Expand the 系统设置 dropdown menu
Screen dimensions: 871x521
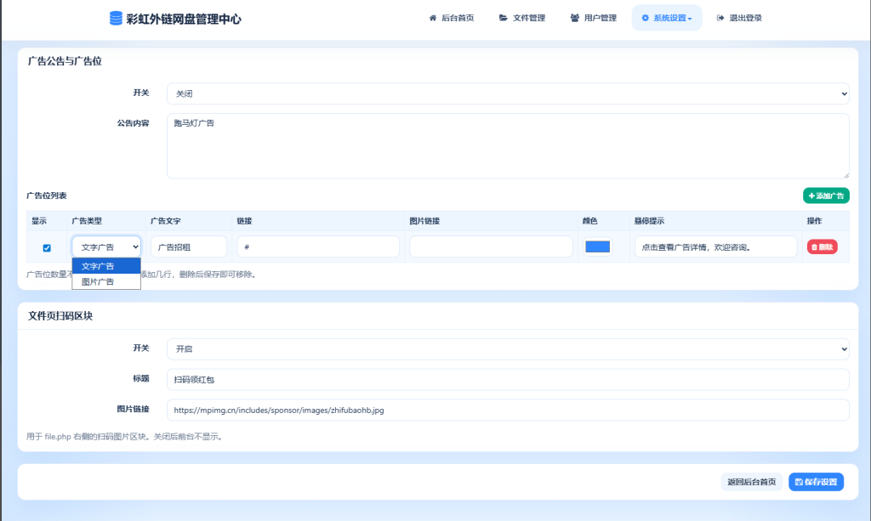[667, 18]
